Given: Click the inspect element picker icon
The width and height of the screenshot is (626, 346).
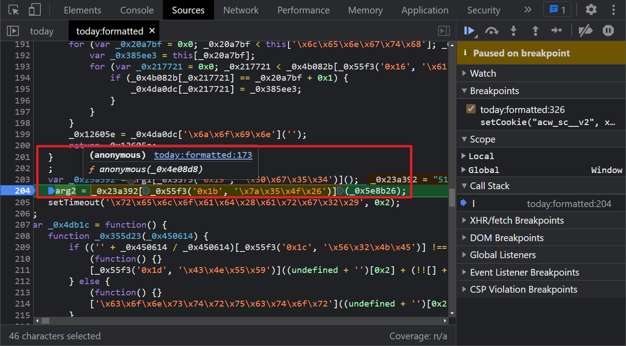Looking at the screenshot, I should [x=14, y=10].
